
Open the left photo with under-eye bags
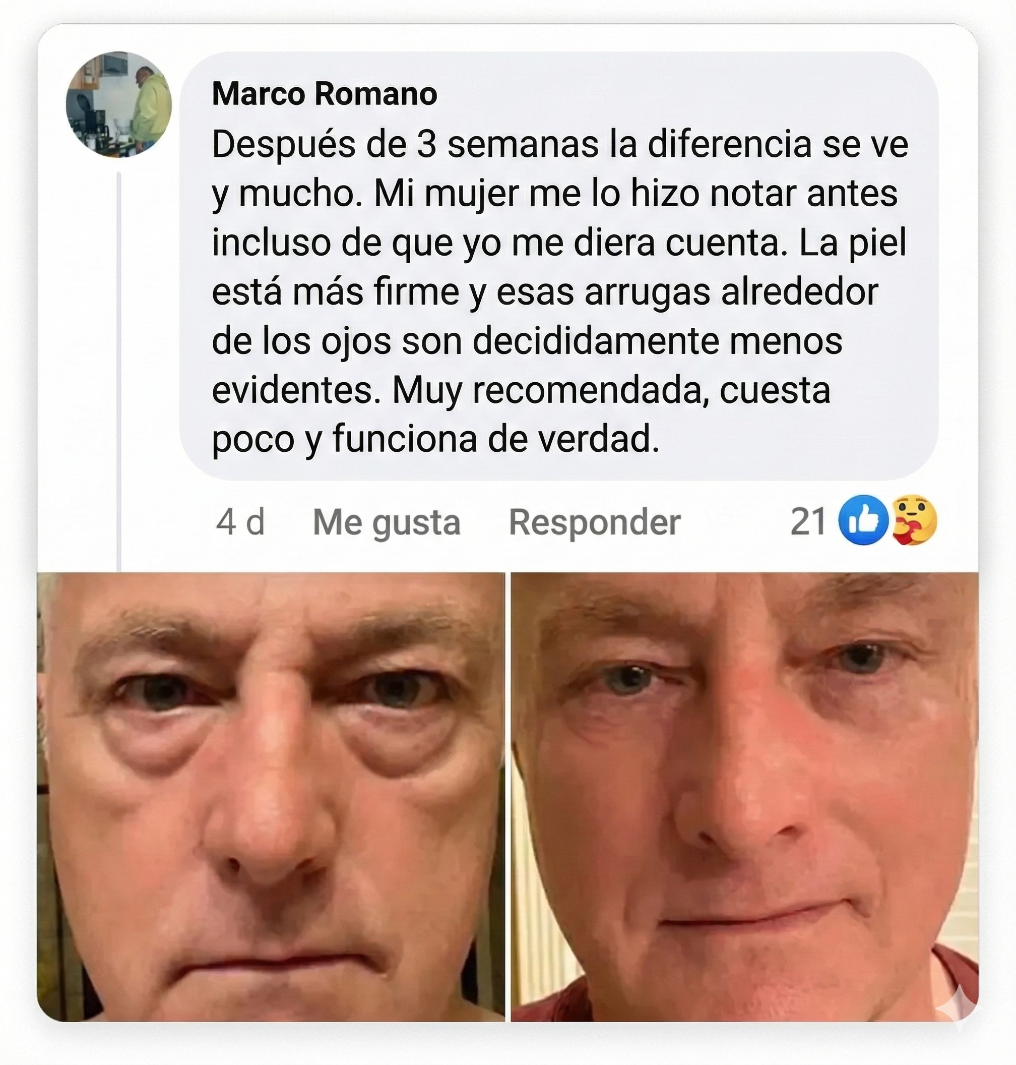click(x=271, y=797)
